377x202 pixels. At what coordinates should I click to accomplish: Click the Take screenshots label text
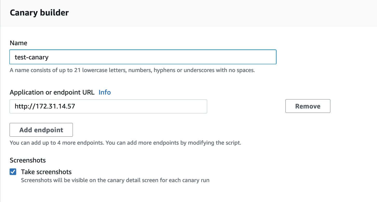click(x=46, y=172)
